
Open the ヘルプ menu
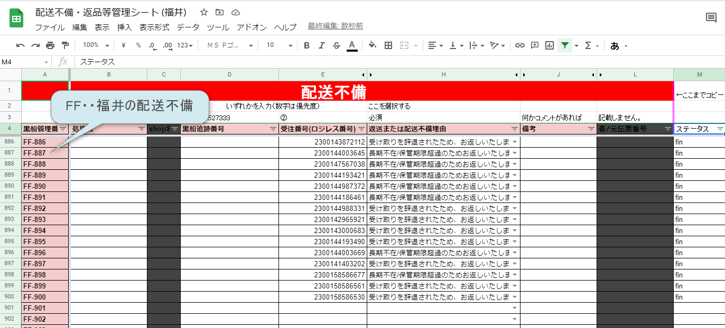[285, 27]
